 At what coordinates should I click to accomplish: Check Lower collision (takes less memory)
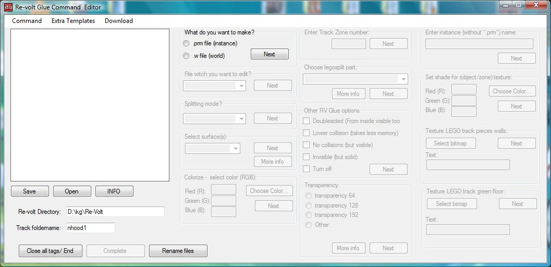(307, 133)
